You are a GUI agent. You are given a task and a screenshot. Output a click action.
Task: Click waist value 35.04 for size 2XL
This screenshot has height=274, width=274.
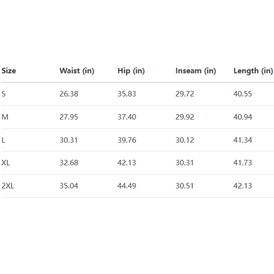pyautogui.click(x=68, y=186)
